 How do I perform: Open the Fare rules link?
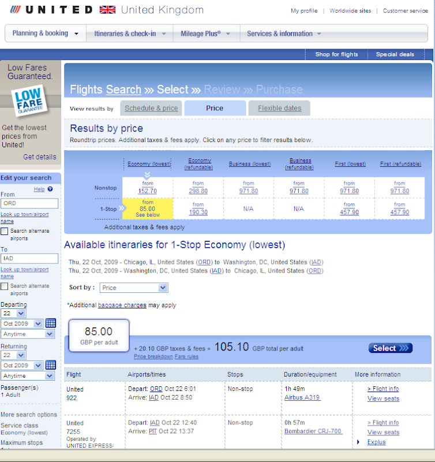click(186, 356)
